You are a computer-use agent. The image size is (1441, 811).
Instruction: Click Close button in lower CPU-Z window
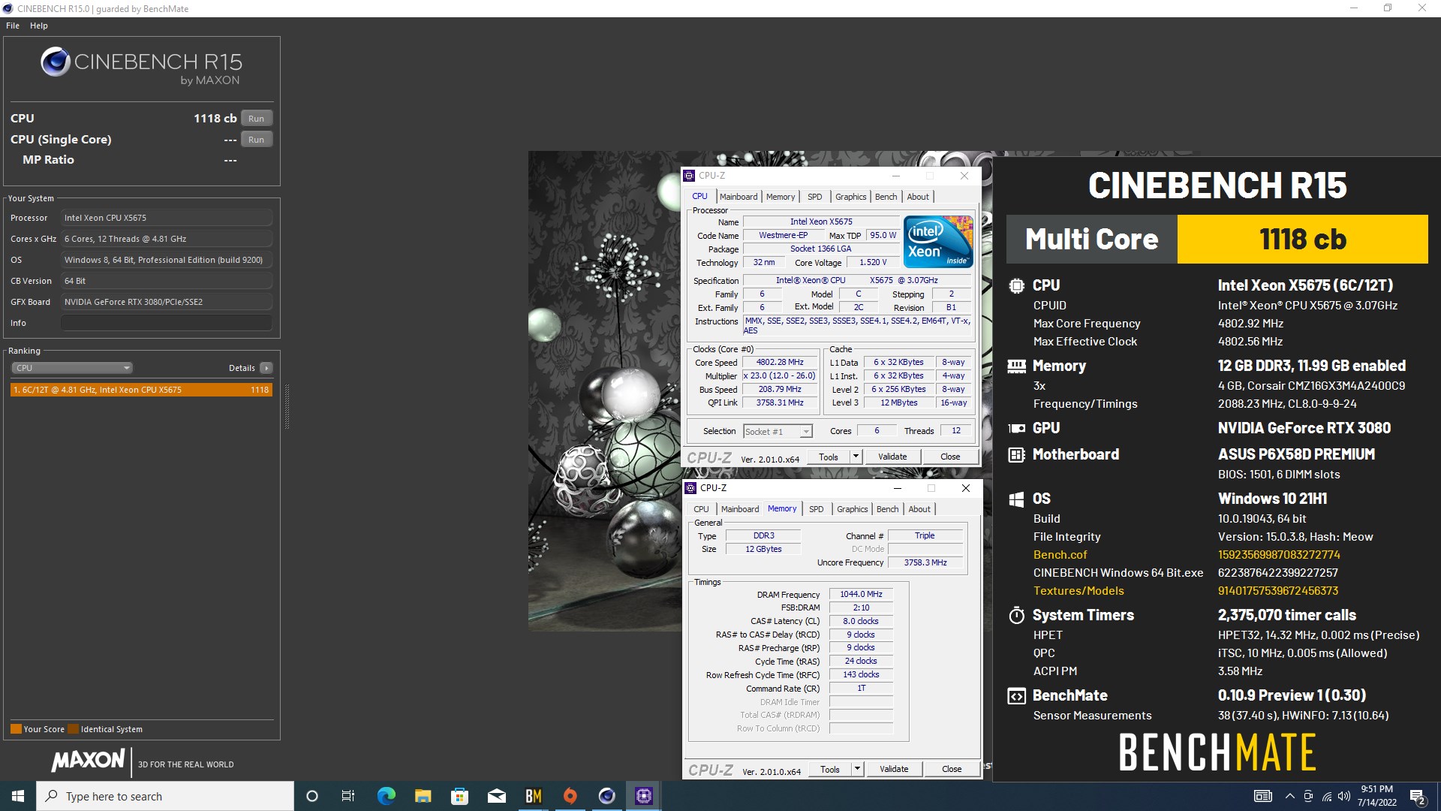click(952, 769)
